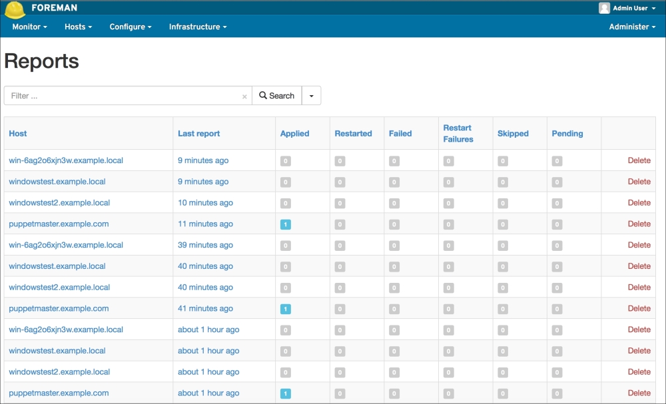Click the Admin User avatar icon
The height and width of the screenshot is (404, 666).
(604, 8)
